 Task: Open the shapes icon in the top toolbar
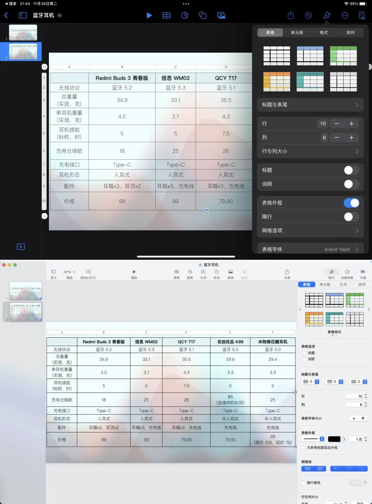point(203,15)
